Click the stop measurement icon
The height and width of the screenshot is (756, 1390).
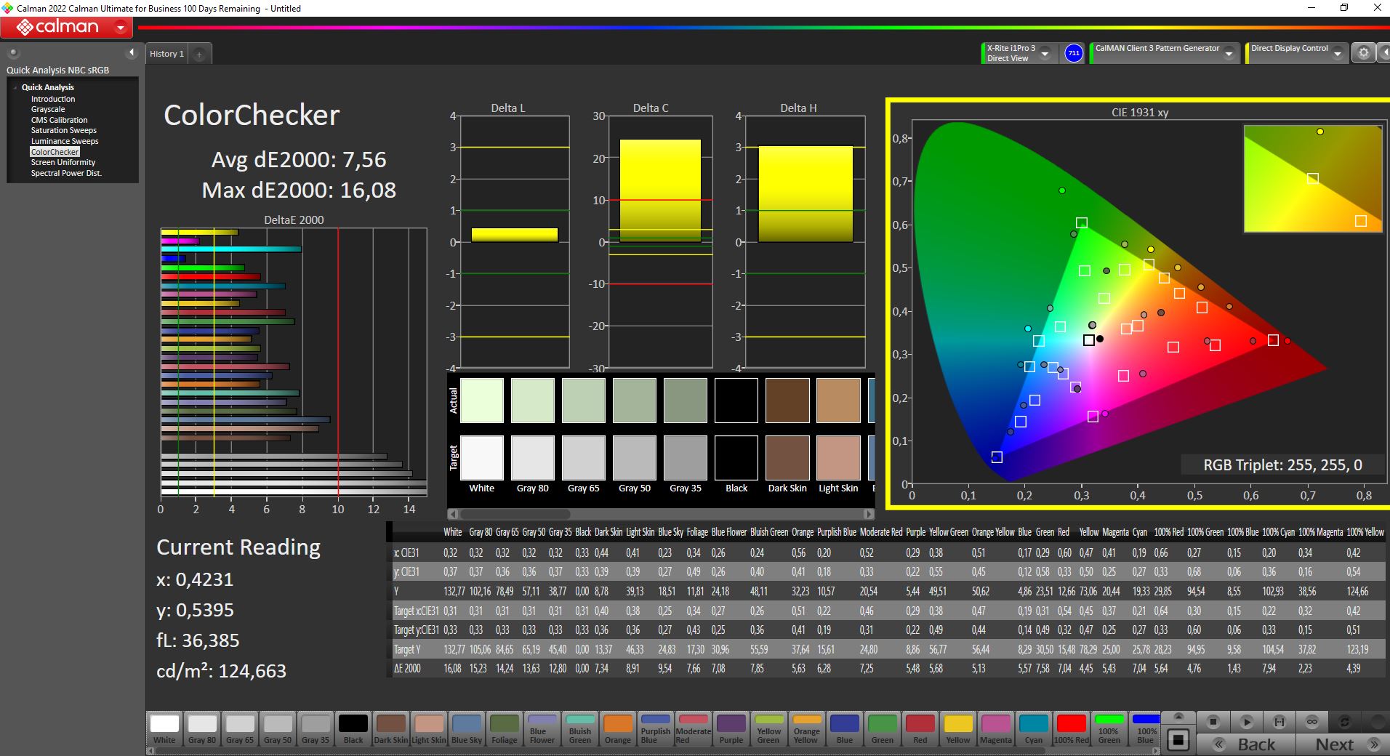[1213, 722]
